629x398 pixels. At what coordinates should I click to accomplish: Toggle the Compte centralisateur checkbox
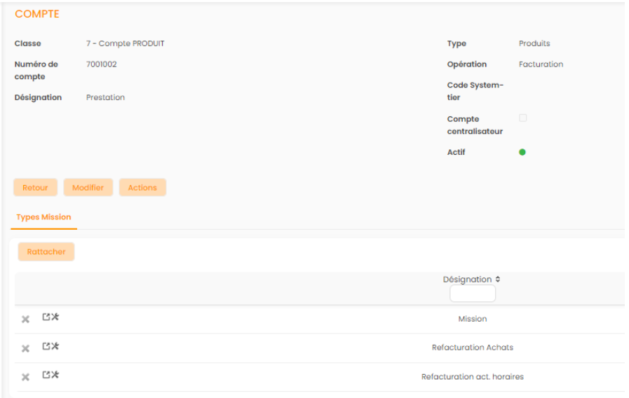click(522, 118)
